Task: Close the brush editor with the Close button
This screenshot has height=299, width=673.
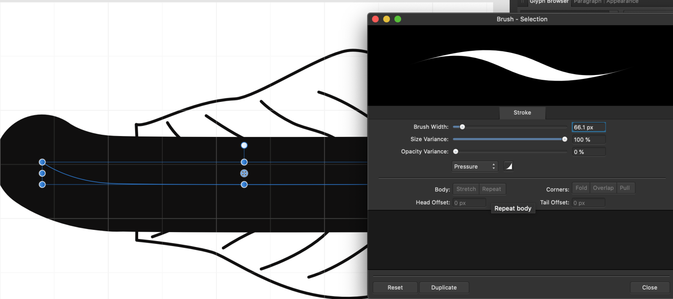Action: pyautogui.click(x=649, y=287)
